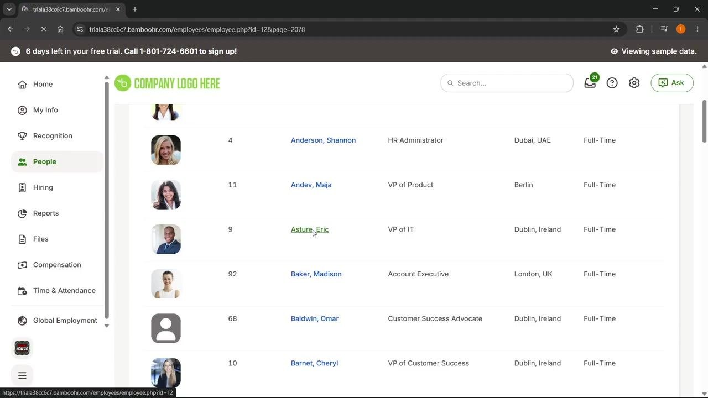The image size is (708, 398).
Task: Click the HR Administrator job title
Action: [415, 140]
